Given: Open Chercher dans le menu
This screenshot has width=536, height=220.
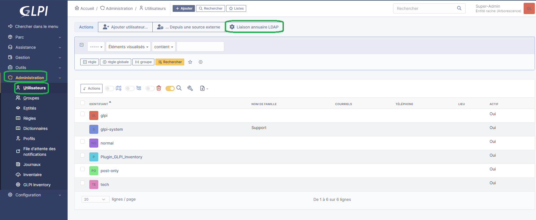Looking at the screenshot, I should point(33,26).
